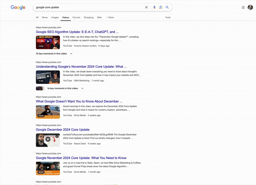
Task: Open the Tools menu
Action: [x=168, y=18]
